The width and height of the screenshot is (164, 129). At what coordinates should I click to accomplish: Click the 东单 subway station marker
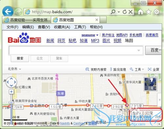point(61,93)
